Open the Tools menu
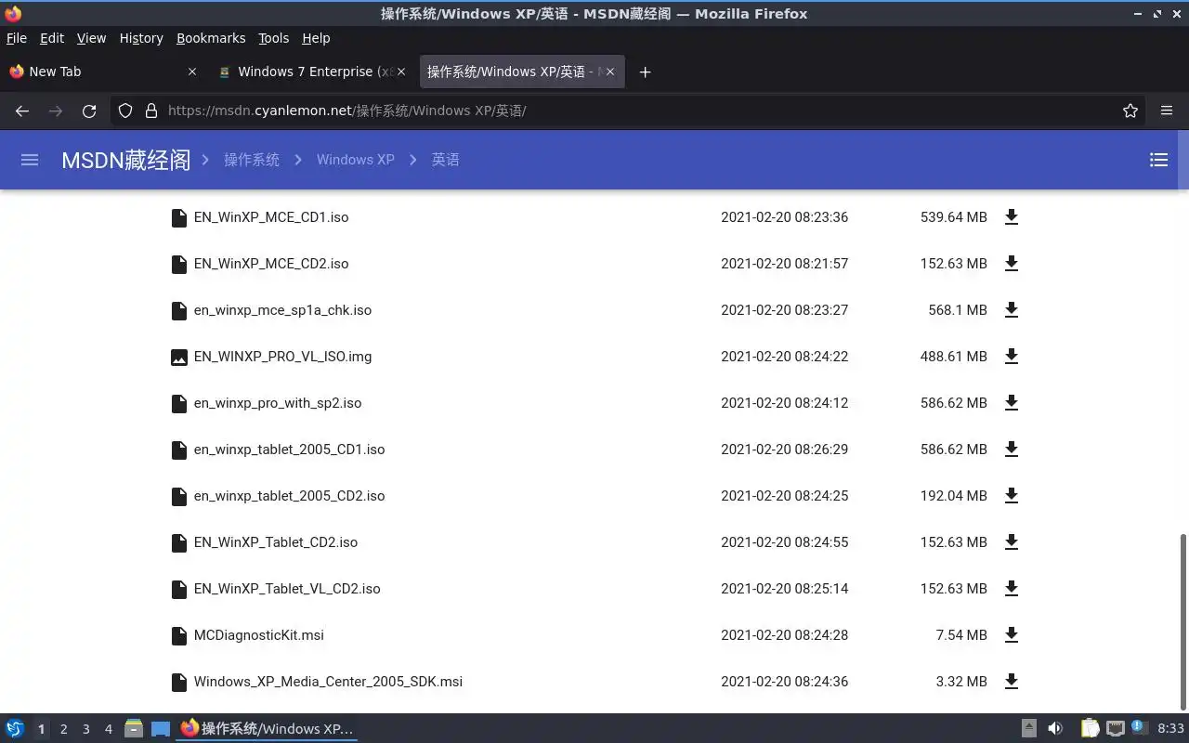The height and width of the screenshot is (743, 1189). click(x=274, y=38)
